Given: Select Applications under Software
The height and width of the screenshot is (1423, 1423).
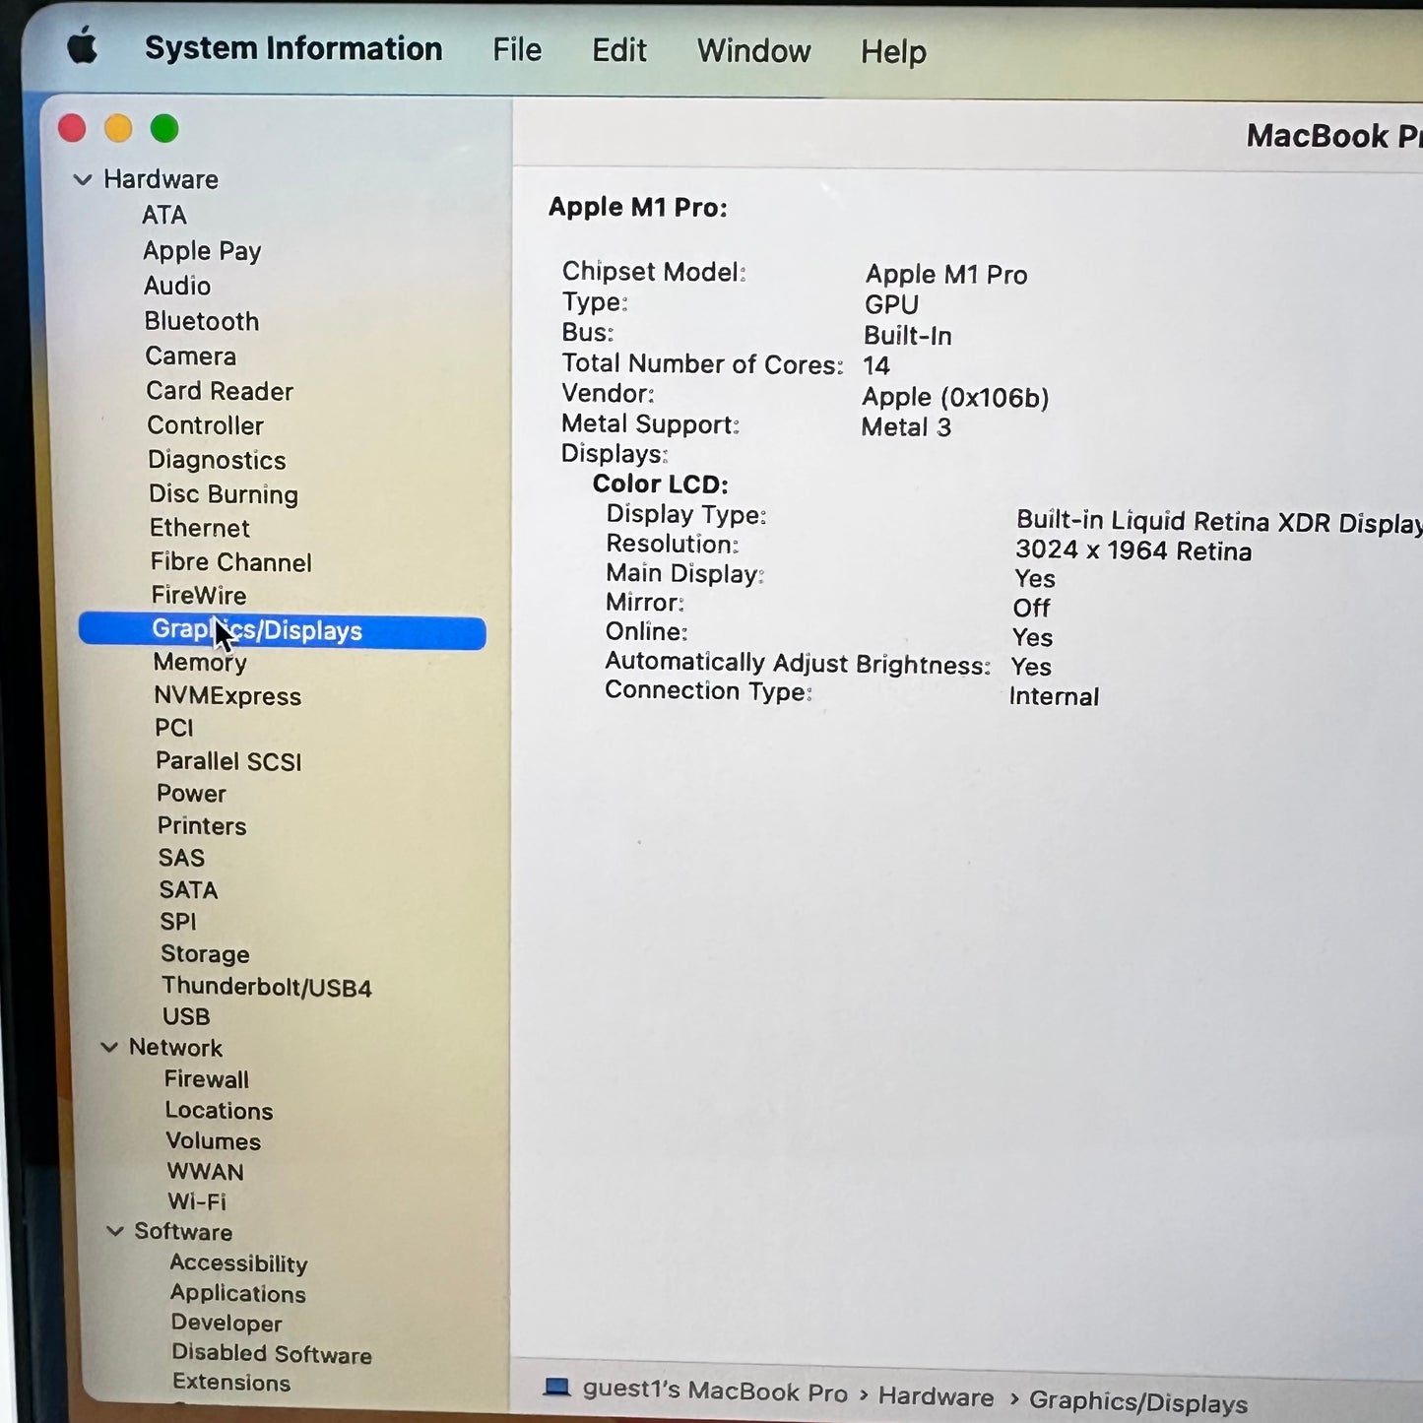Looking at the screenshot, I should (x=238, y=1294).
